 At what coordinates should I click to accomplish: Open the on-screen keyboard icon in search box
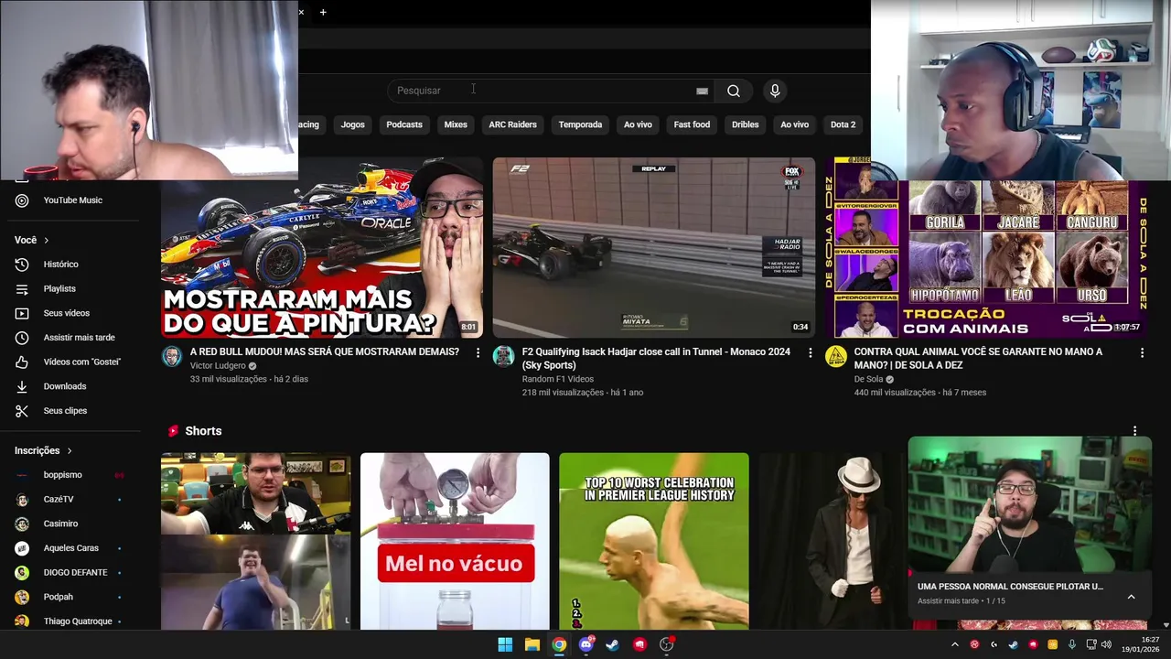(702, 91)
